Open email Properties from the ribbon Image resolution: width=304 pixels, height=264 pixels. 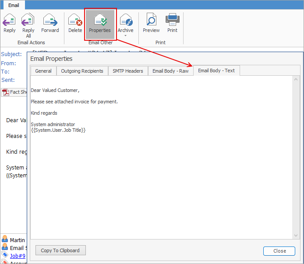point(100,24)
